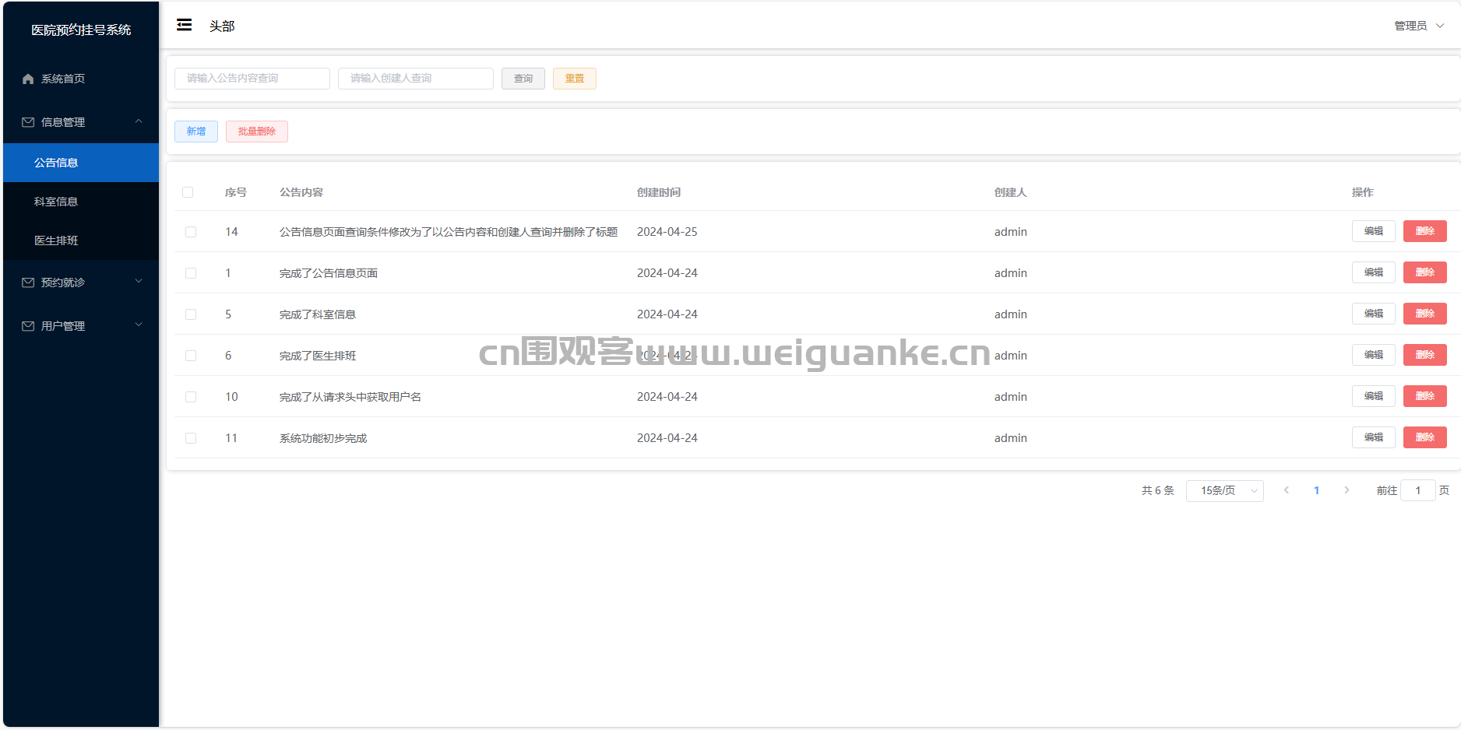The height and width of the screenshot is (730, 1461).
Task: Check the row with 序号 14
Action: [x=191, y=232]
